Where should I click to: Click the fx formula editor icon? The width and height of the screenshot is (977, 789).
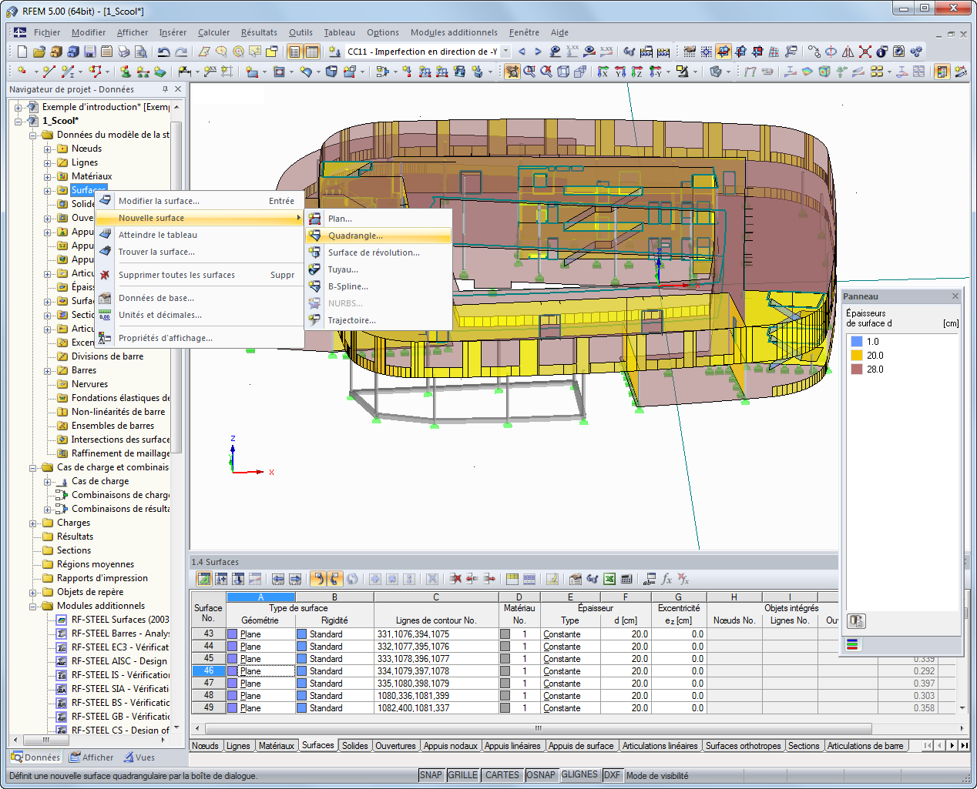click(x=666, y=579)
